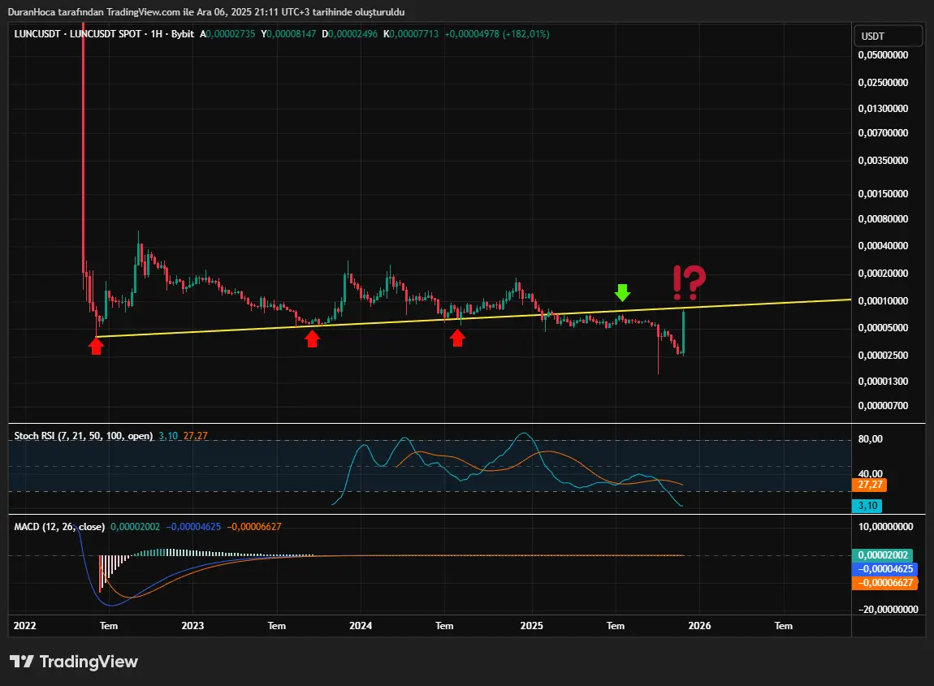
Task: Click the green 0,00002002 MACD axis tag
Action: click(x=882, y=555)
